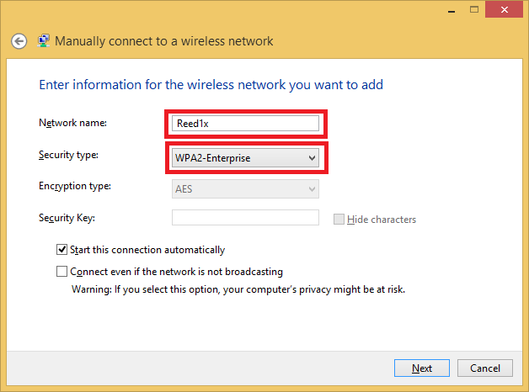Image resolution: width=529 pixels, height=392 pixels.
Task: Click the Security type label
Action: 68,155
